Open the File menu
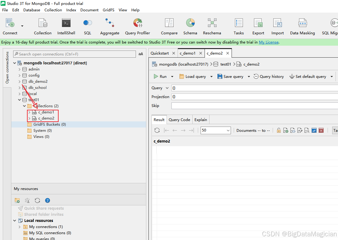 (5, 10)
